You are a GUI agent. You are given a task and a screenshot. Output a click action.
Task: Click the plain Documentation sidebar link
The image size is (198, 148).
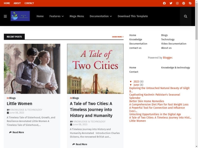coord(138,44)
